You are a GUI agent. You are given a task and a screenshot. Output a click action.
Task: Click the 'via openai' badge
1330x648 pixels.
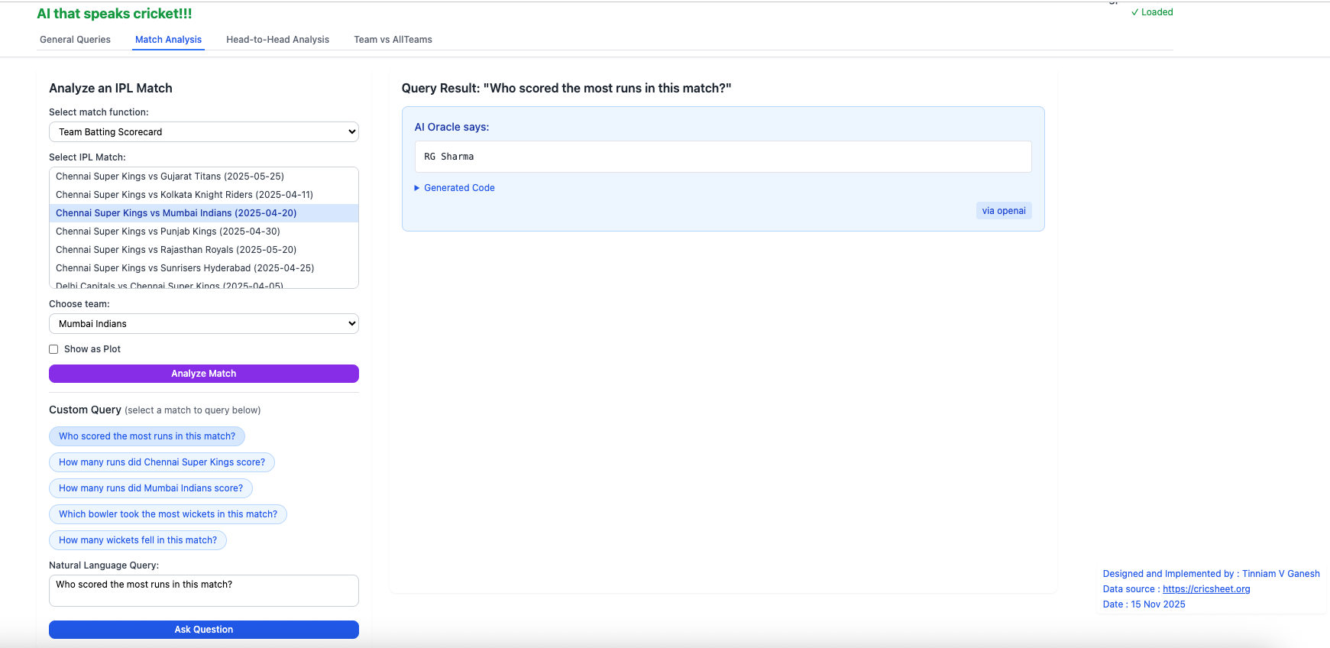(x=1003, y=211)
